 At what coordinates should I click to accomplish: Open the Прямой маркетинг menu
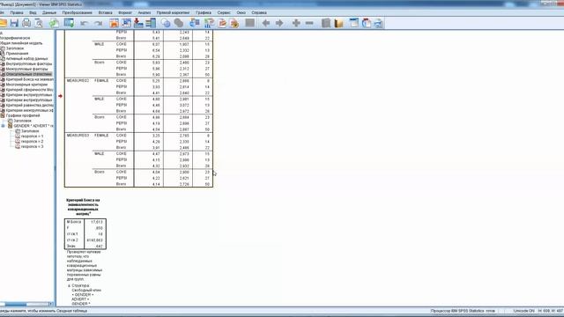tap(173, 12)
